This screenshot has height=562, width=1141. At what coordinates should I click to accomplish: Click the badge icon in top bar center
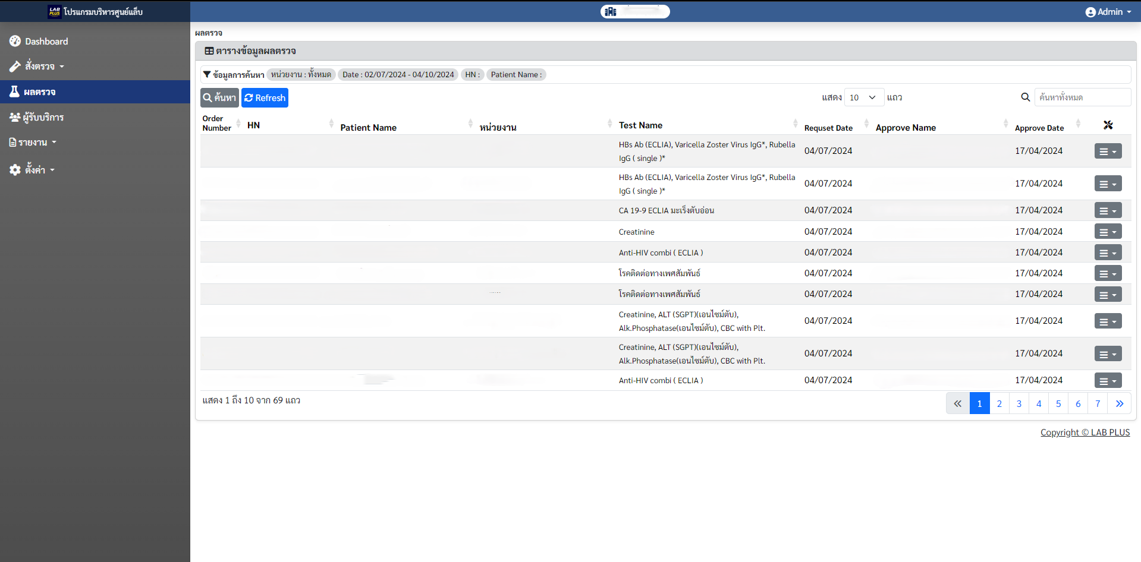coord(611,12)
